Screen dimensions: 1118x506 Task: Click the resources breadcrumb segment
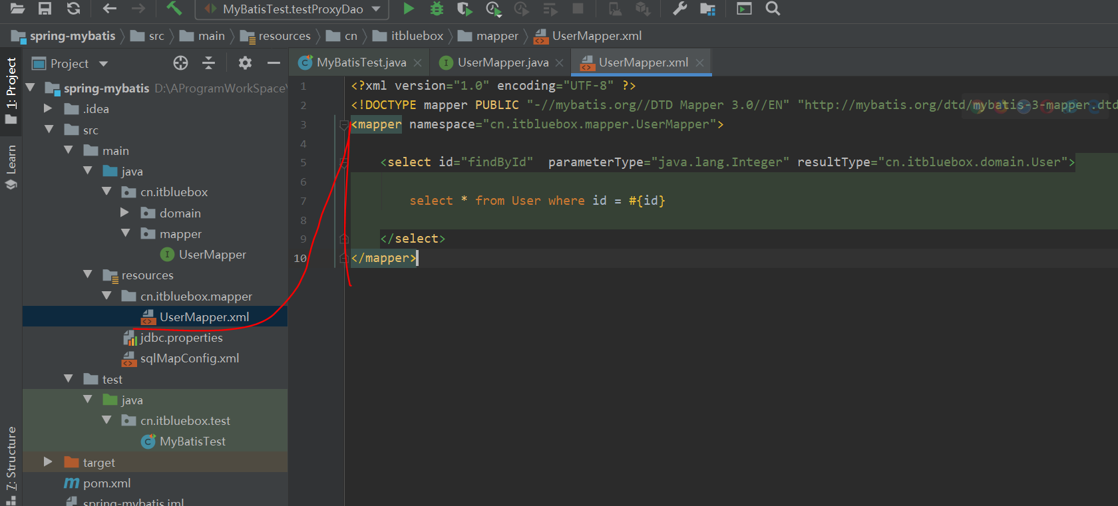point(276,36)
